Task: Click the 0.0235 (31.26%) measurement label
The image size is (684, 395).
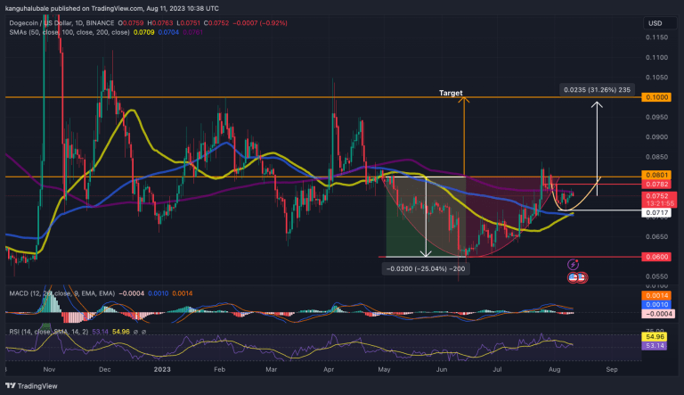Action: (596, 89)
